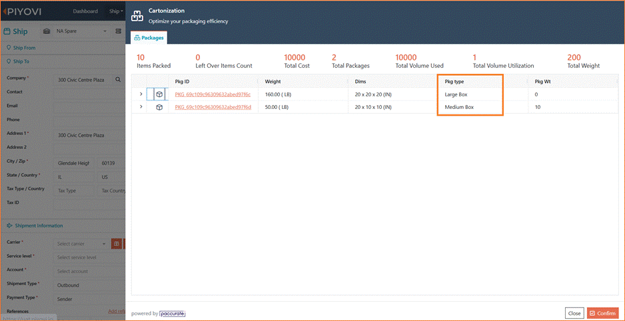Click the Total Packages value
625x321 pixels.
coord(334,58)
